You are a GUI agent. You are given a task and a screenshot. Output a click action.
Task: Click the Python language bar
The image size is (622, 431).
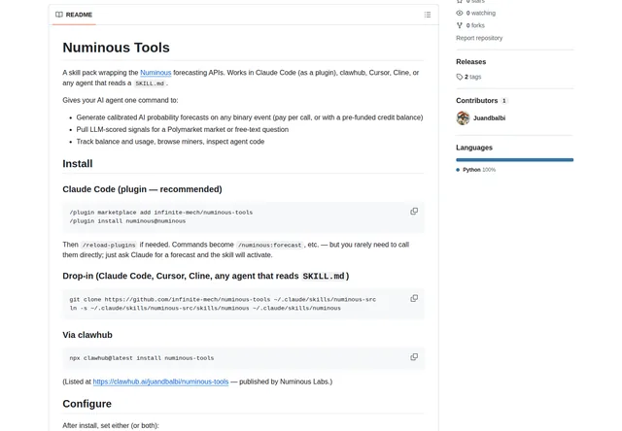(x=514, y=160)
